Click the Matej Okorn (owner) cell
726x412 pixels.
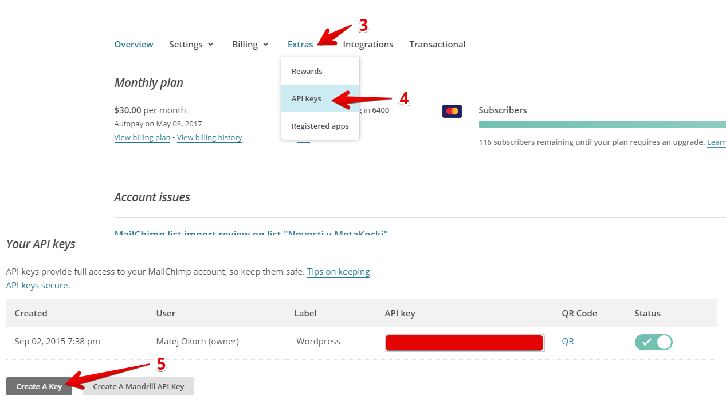[x=198, y=341]
